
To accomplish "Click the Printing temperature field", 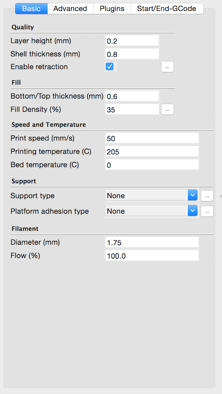I will pos(152,152).
